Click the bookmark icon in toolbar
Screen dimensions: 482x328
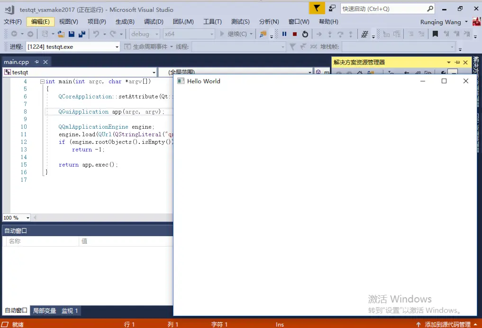coord(435,34)
